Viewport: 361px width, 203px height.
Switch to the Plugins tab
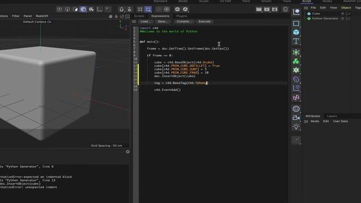tap(182, 16)
